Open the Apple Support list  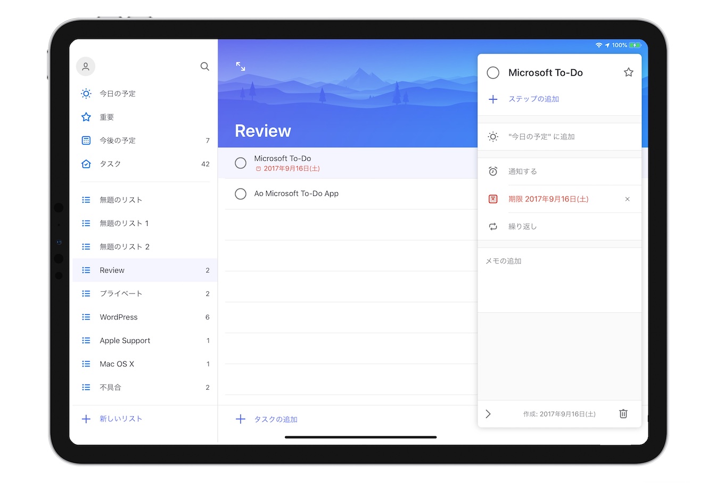144,341
